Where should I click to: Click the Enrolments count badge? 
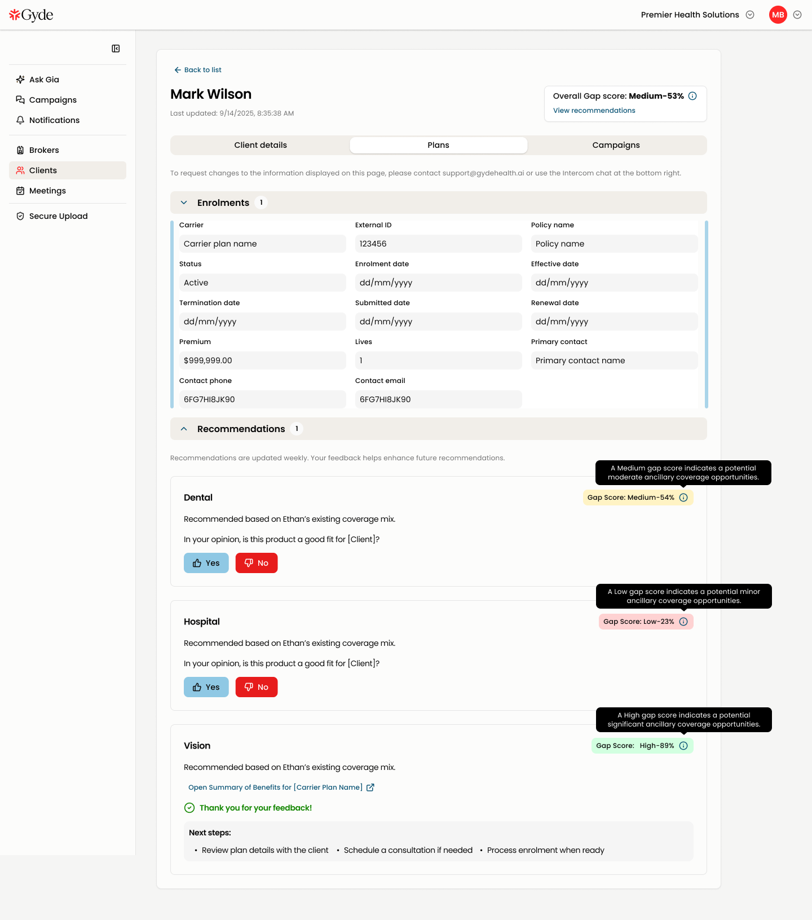261,203
